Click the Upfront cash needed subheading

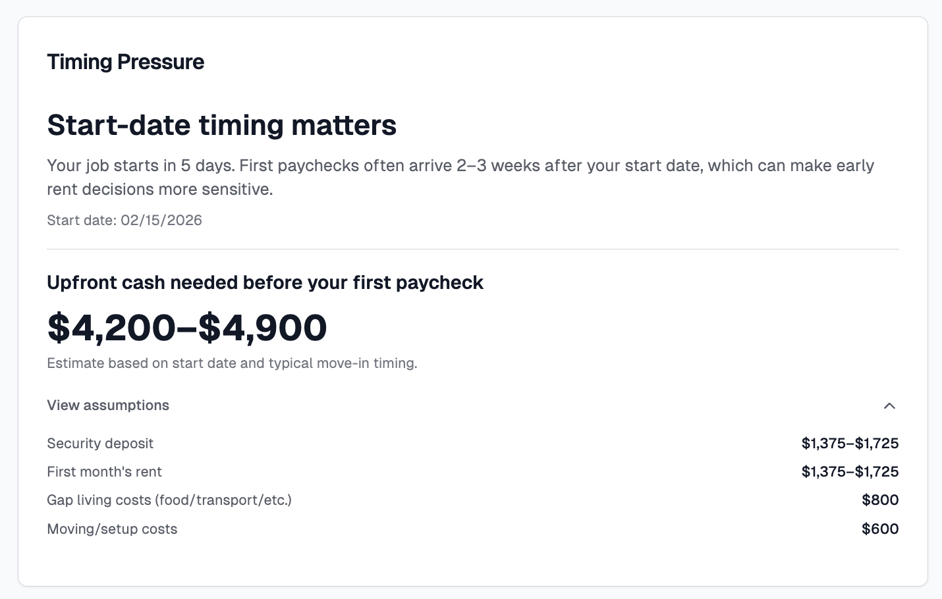tap(265, 282)
